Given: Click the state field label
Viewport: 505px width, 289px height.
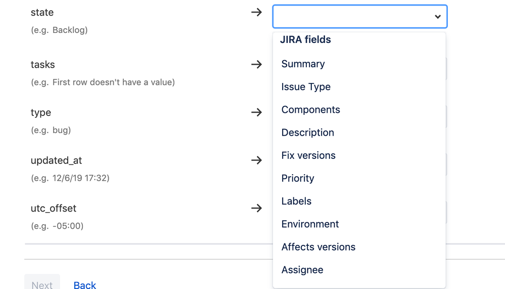Looking at the screenshot, I should click(x=42, y=13).
